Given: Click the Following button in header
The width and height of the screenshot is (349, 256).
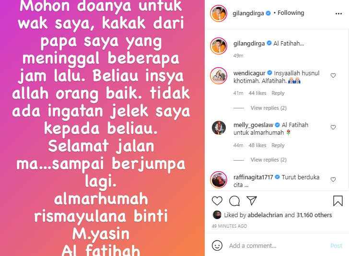Looking at the screenshot, I should pos(291,13).
